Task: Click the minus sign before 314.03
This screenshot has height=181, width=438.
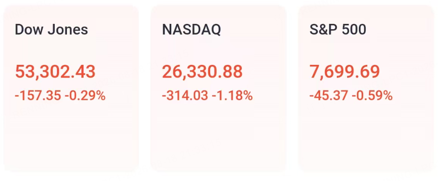Action: (x=164, y=96)
